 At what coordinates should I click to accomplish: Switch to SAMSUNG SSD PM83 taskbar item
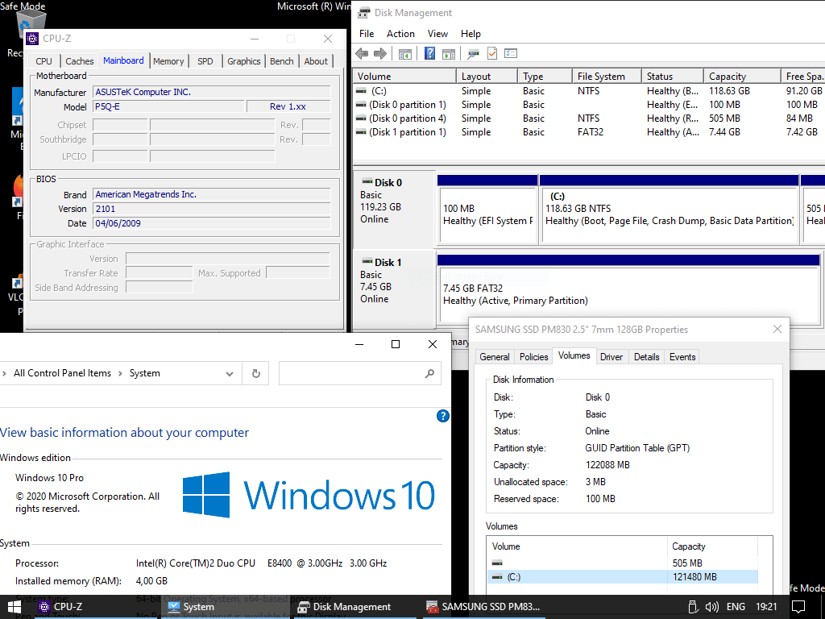(483, 607)
